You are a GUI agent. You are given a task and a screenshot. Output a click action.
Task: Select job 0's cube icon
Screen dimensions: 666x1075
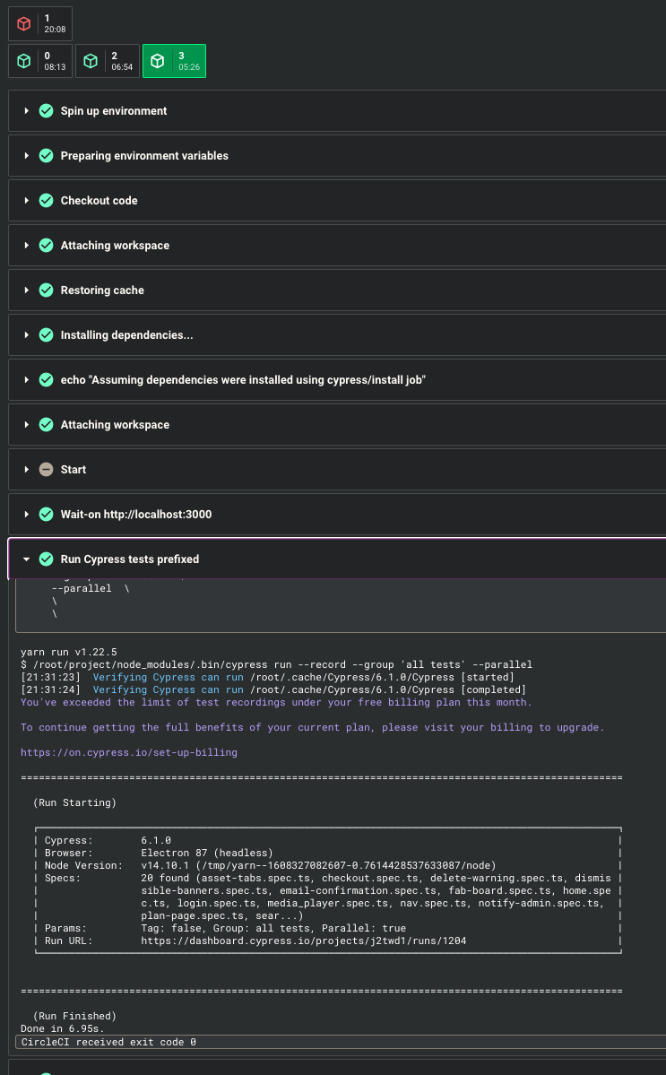[x=22, y=61]
